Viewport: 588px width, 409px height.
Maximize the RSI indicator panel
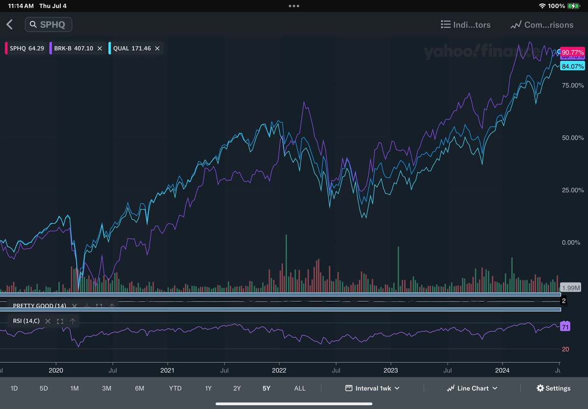pyautogui.click(x=60, y=321)
